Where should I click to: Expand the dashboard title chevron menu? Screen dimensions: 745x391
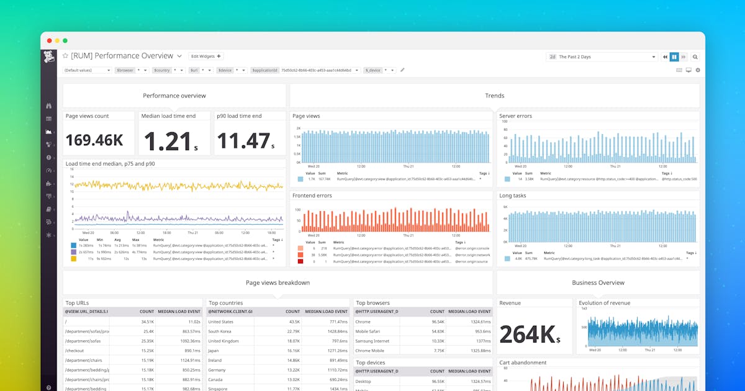(179, 56)
